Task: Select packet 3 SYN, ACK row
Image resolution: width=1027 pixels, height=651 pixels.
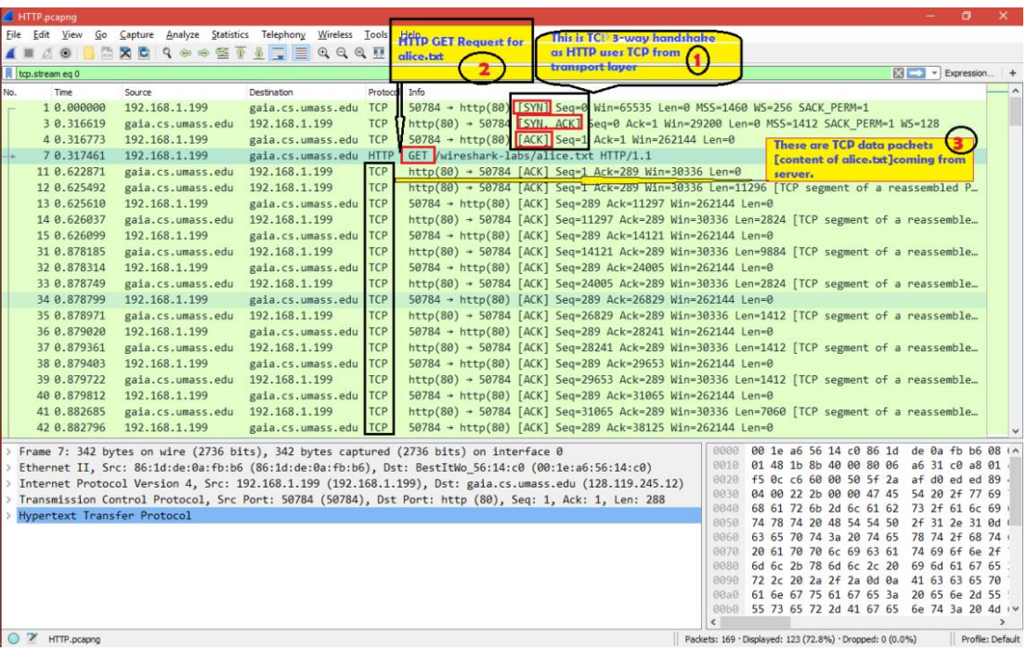Action: click(493, 124)
